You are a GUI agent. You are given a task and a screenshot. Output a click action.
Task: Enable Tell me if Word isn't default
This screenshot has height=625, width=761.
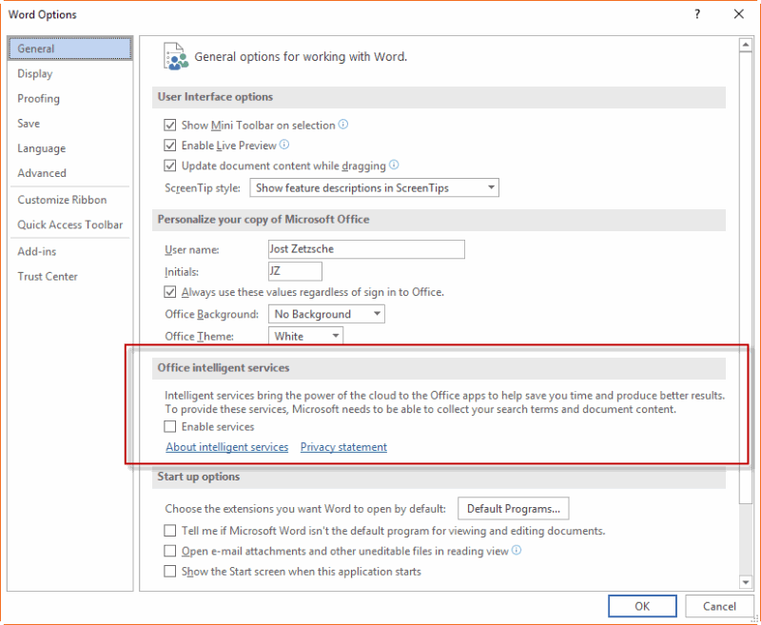[170, 531]
